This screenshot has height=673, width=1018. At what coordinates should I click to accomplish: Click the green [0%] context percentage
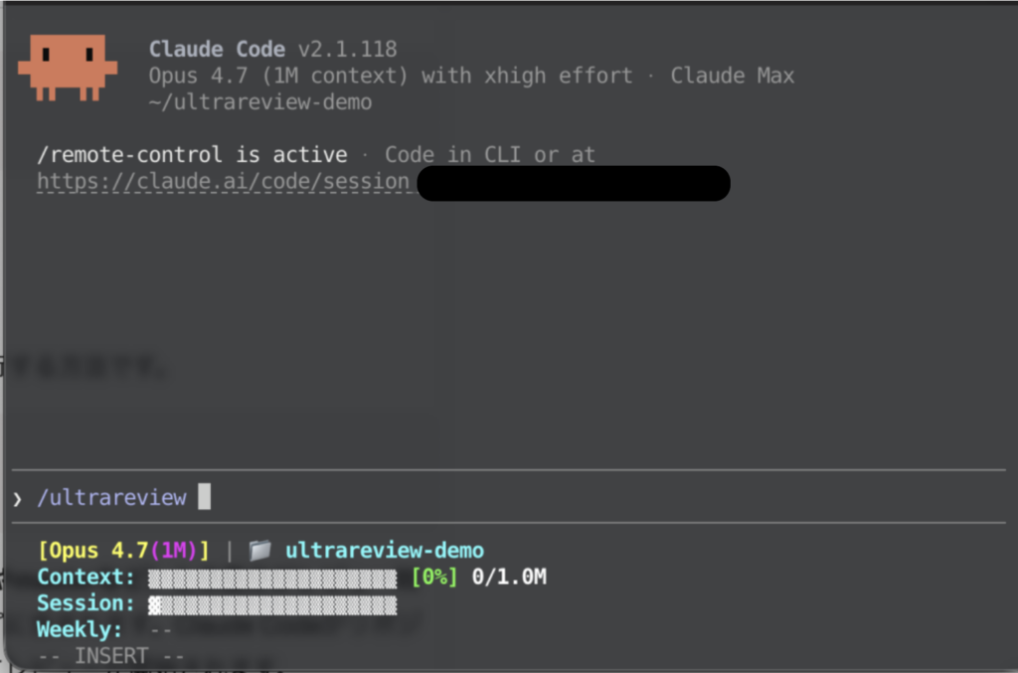(x=434, y=578)
